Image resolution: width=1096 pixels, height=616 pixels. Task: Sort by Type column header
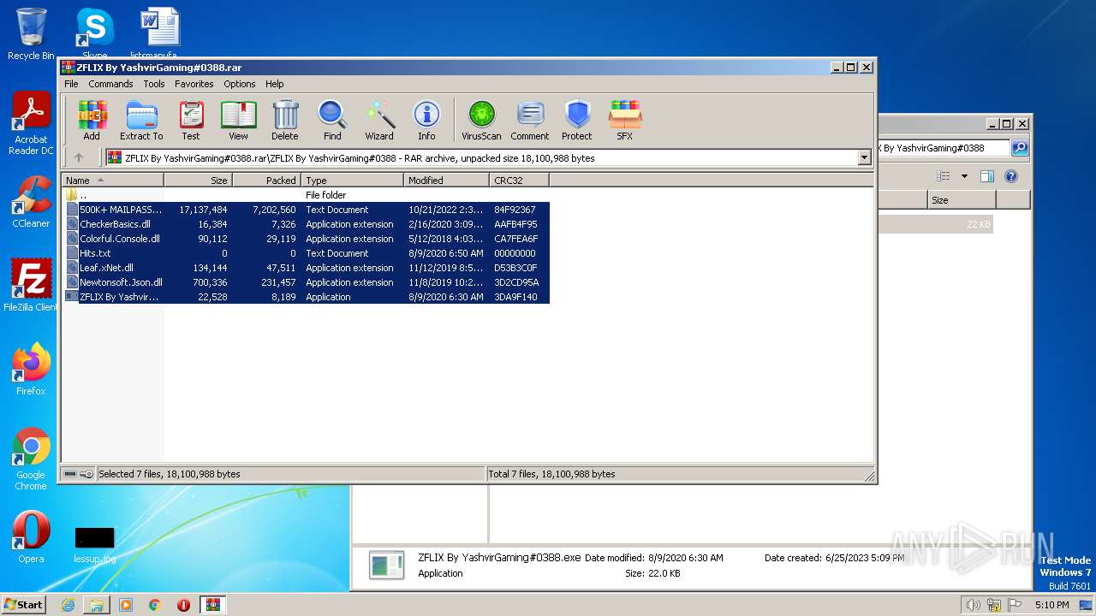[x=352, y=181]
